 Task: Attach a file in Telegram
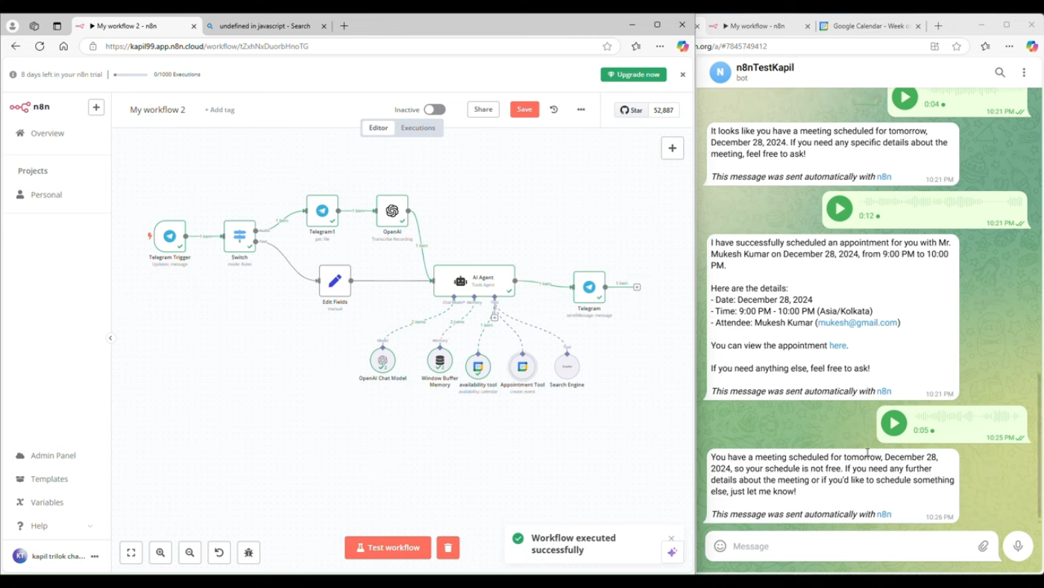pyautogui.click(x=984, y=547)
